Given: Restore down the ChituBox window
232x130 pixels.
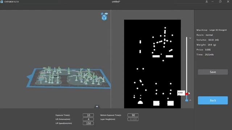Looking at the screenshot, I should pos(220,1).
